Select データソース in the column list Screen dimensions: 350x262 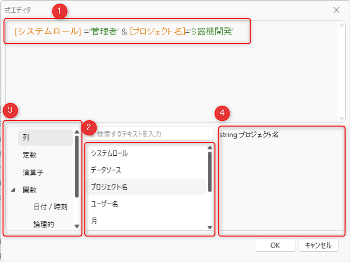(x=106, y=170)
